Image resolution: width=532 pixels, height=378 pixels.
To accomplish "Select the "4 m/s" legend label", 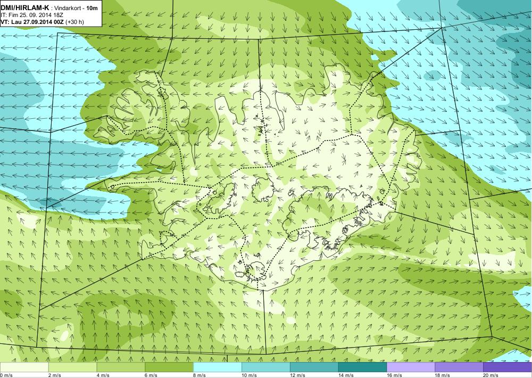I will (x=103, y=375).
